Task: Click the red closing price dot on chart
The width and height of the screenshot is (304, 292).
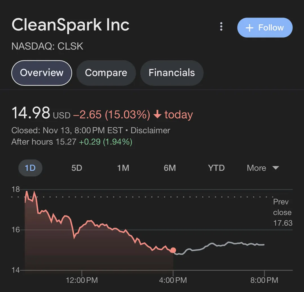Action: coord(173,250)
